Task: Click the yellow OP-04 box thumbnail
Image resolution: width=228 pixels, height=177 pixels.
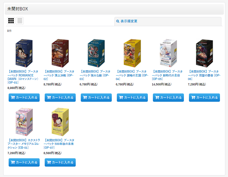Action: click(132, 53)
